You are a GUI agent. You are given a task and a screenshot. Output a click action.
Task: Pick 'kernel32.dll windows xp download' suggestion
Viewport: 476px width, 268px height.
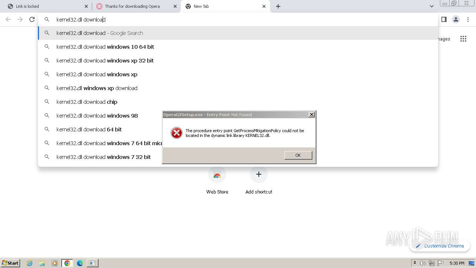(238, 88)
